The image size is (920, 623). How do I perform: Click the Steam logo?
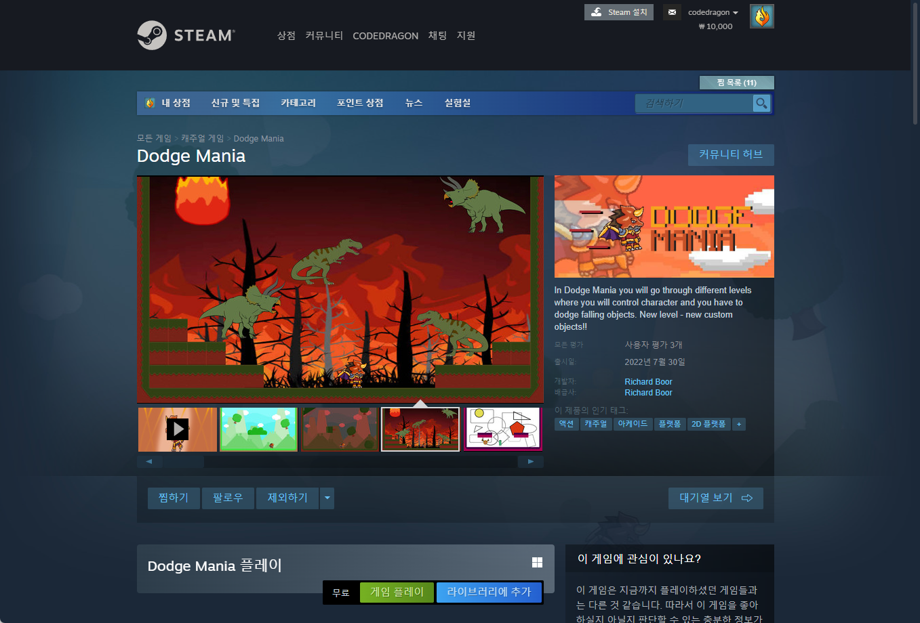point(186,35)
